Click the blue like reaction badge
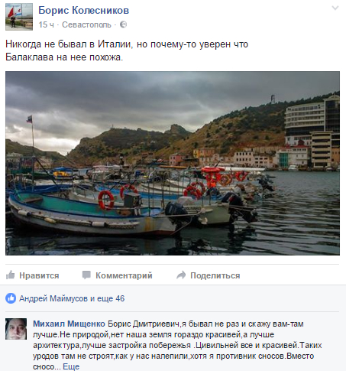The height and width of the screenshot is (371, 346). coord(11,298)
